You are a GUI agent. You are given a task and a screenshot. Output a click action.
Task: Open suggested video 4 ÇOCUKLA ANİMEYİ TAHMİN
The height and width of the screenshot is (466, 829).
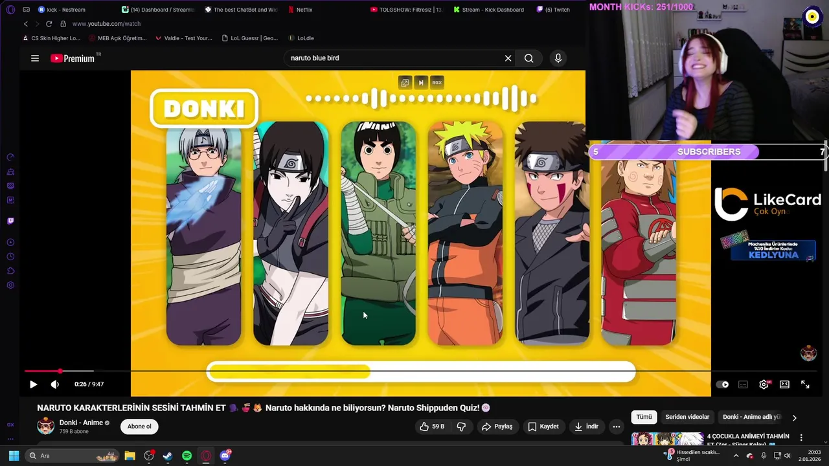coord(748,439)
